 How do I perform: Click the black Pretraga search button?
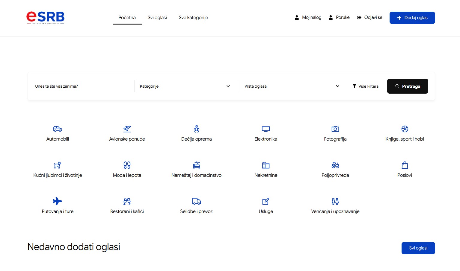408,86
